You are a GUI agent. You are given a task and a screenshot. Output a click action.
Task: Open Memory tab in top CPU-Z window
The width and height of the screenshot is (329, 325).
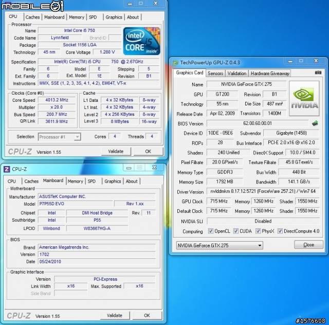(x=77, y=17)
